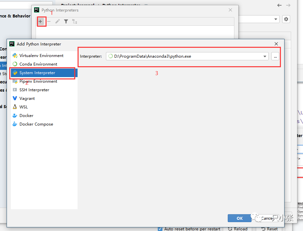Select Virtualenv Environment in the list
Viewport: 303px width, 231px height.
coord(44,56)
